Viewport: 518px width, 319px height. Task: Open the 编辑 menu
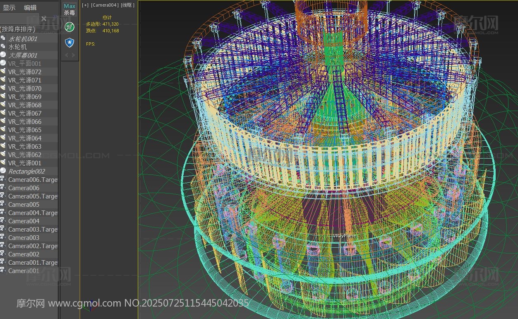30,7
